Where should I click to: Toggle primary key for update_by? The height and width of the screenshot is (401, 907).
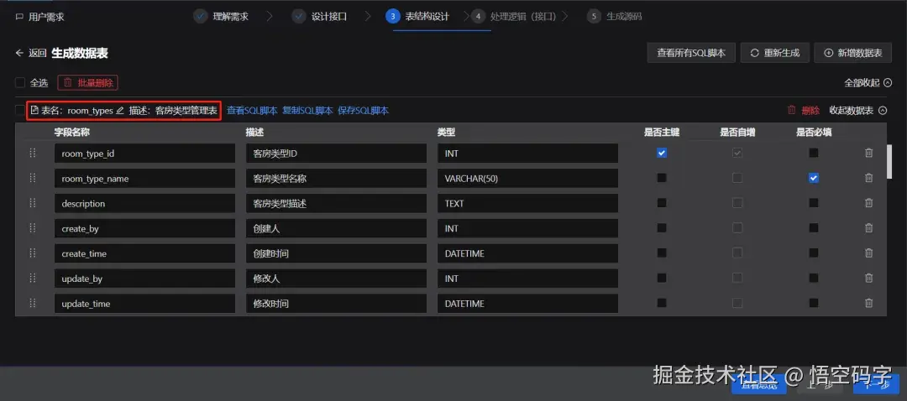click(662, 278)
